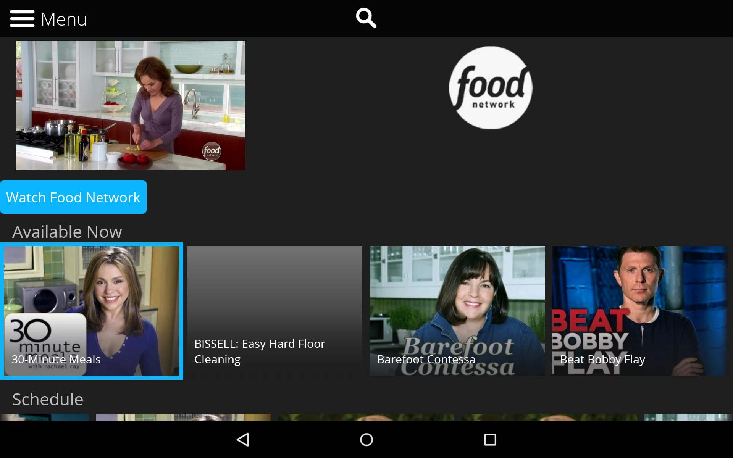Click the search magnifier icon
Image resolution: width=733 pixels, height=458 pixels.
pos(366,18)
